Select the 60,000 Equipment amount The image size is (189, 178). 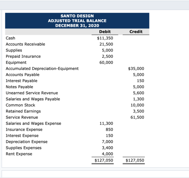click(x=106, y=62)
